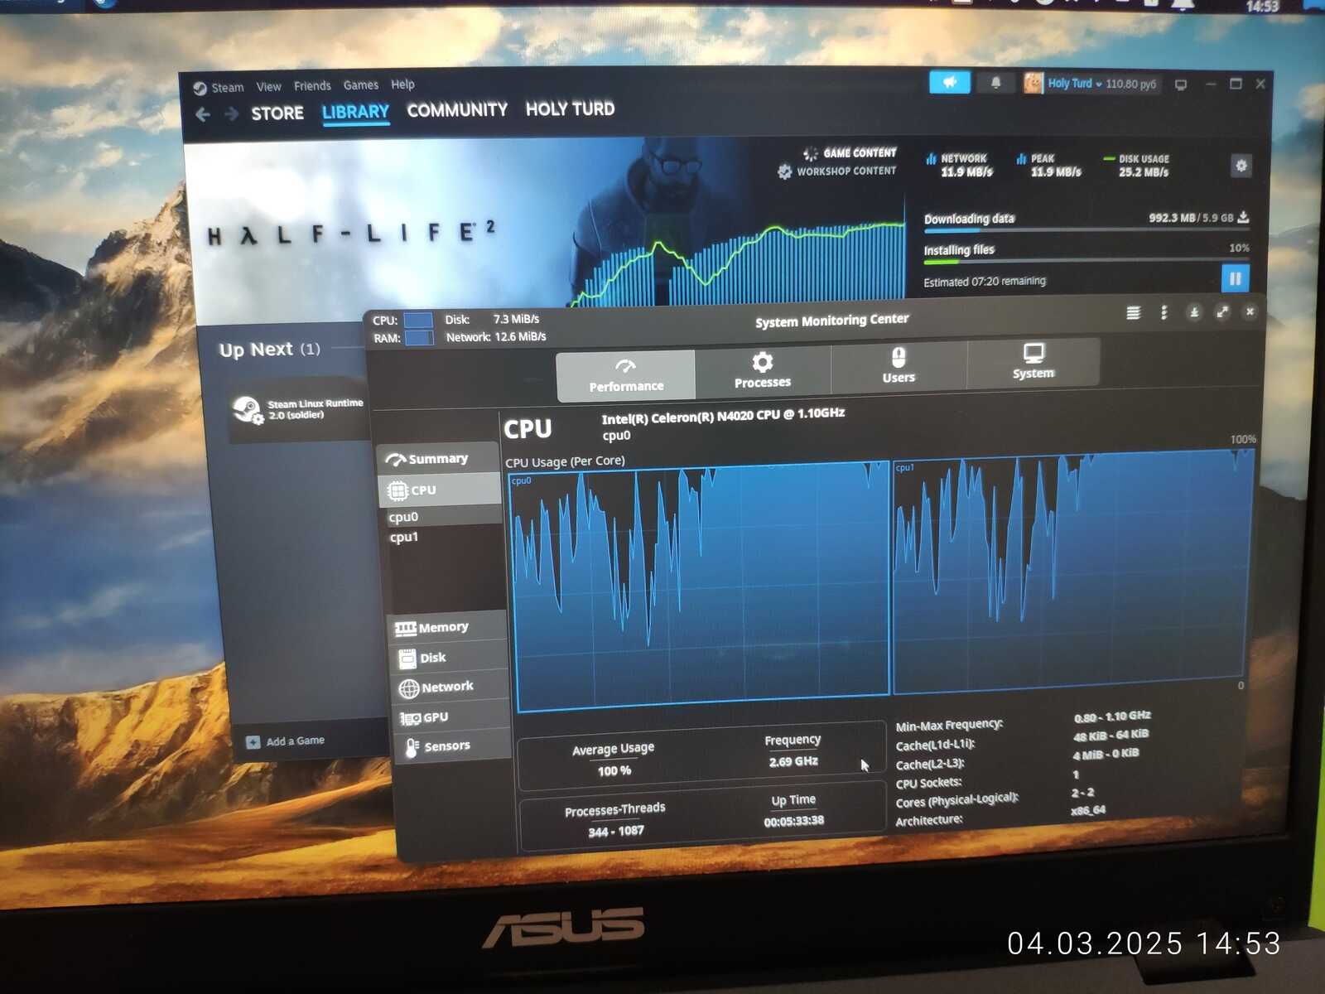The image size is (1325, 994).
Task: Click the Up Time "00:05:33:38" value
Action: coord(794,821)
